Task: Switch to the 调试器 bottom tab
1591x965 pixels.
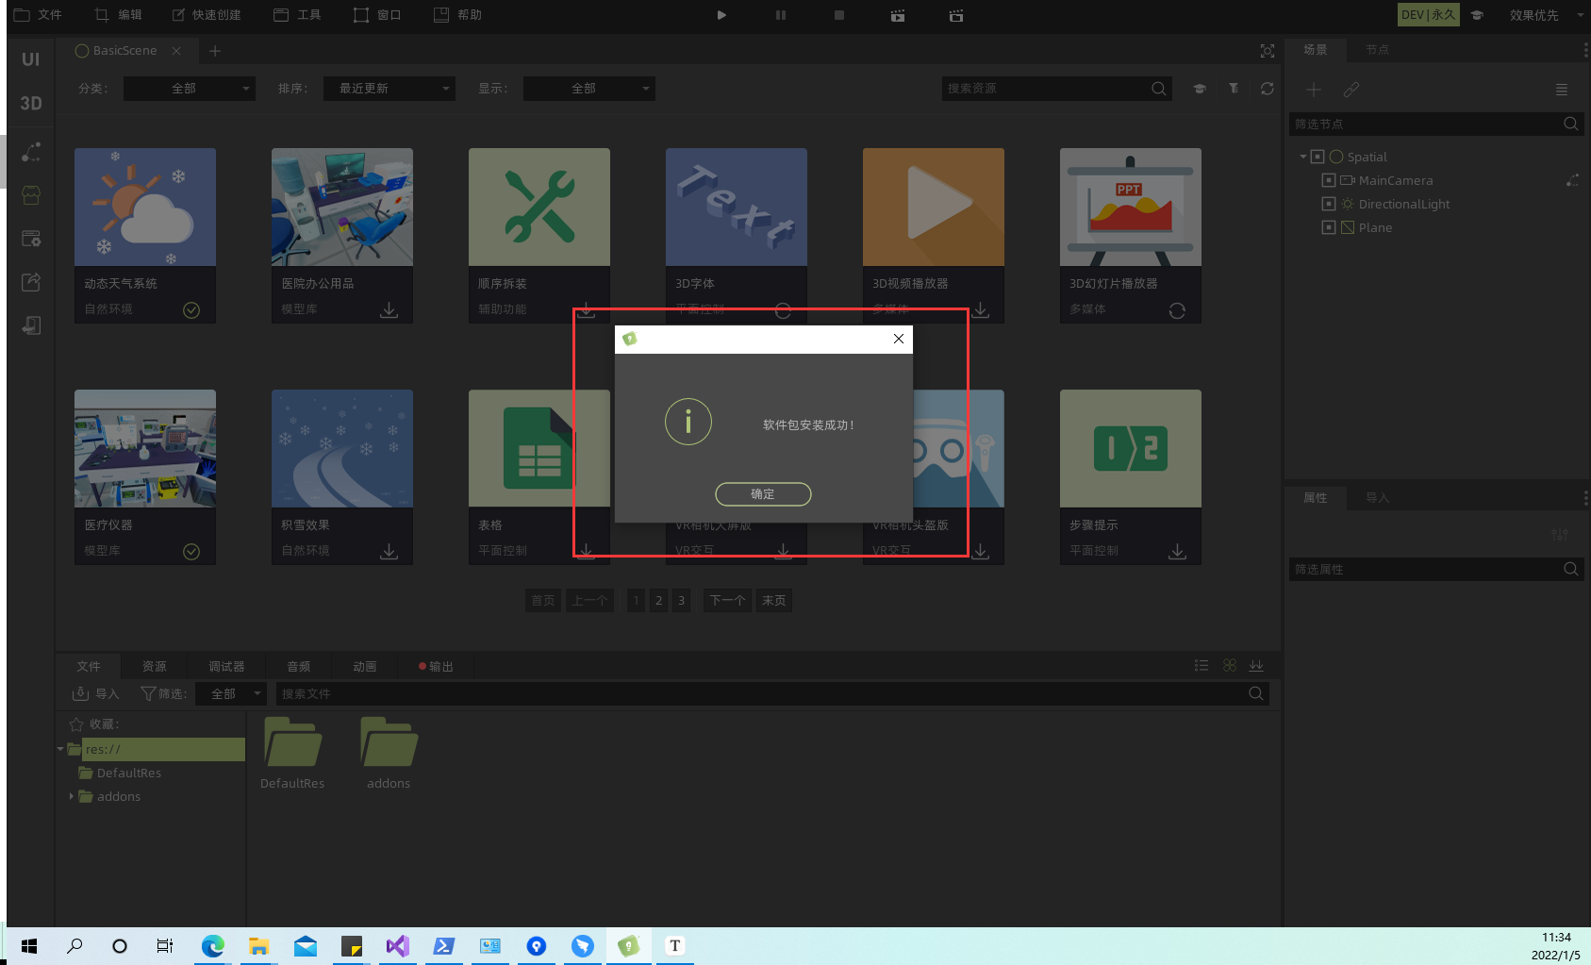Action: [226, 667]
